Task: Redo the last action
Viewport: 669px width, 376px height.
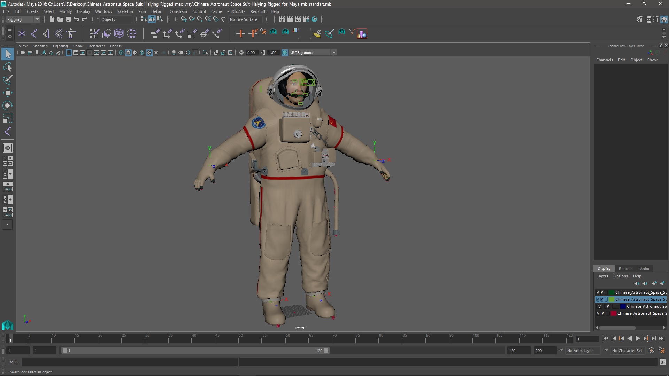Action: click(84, 19)
